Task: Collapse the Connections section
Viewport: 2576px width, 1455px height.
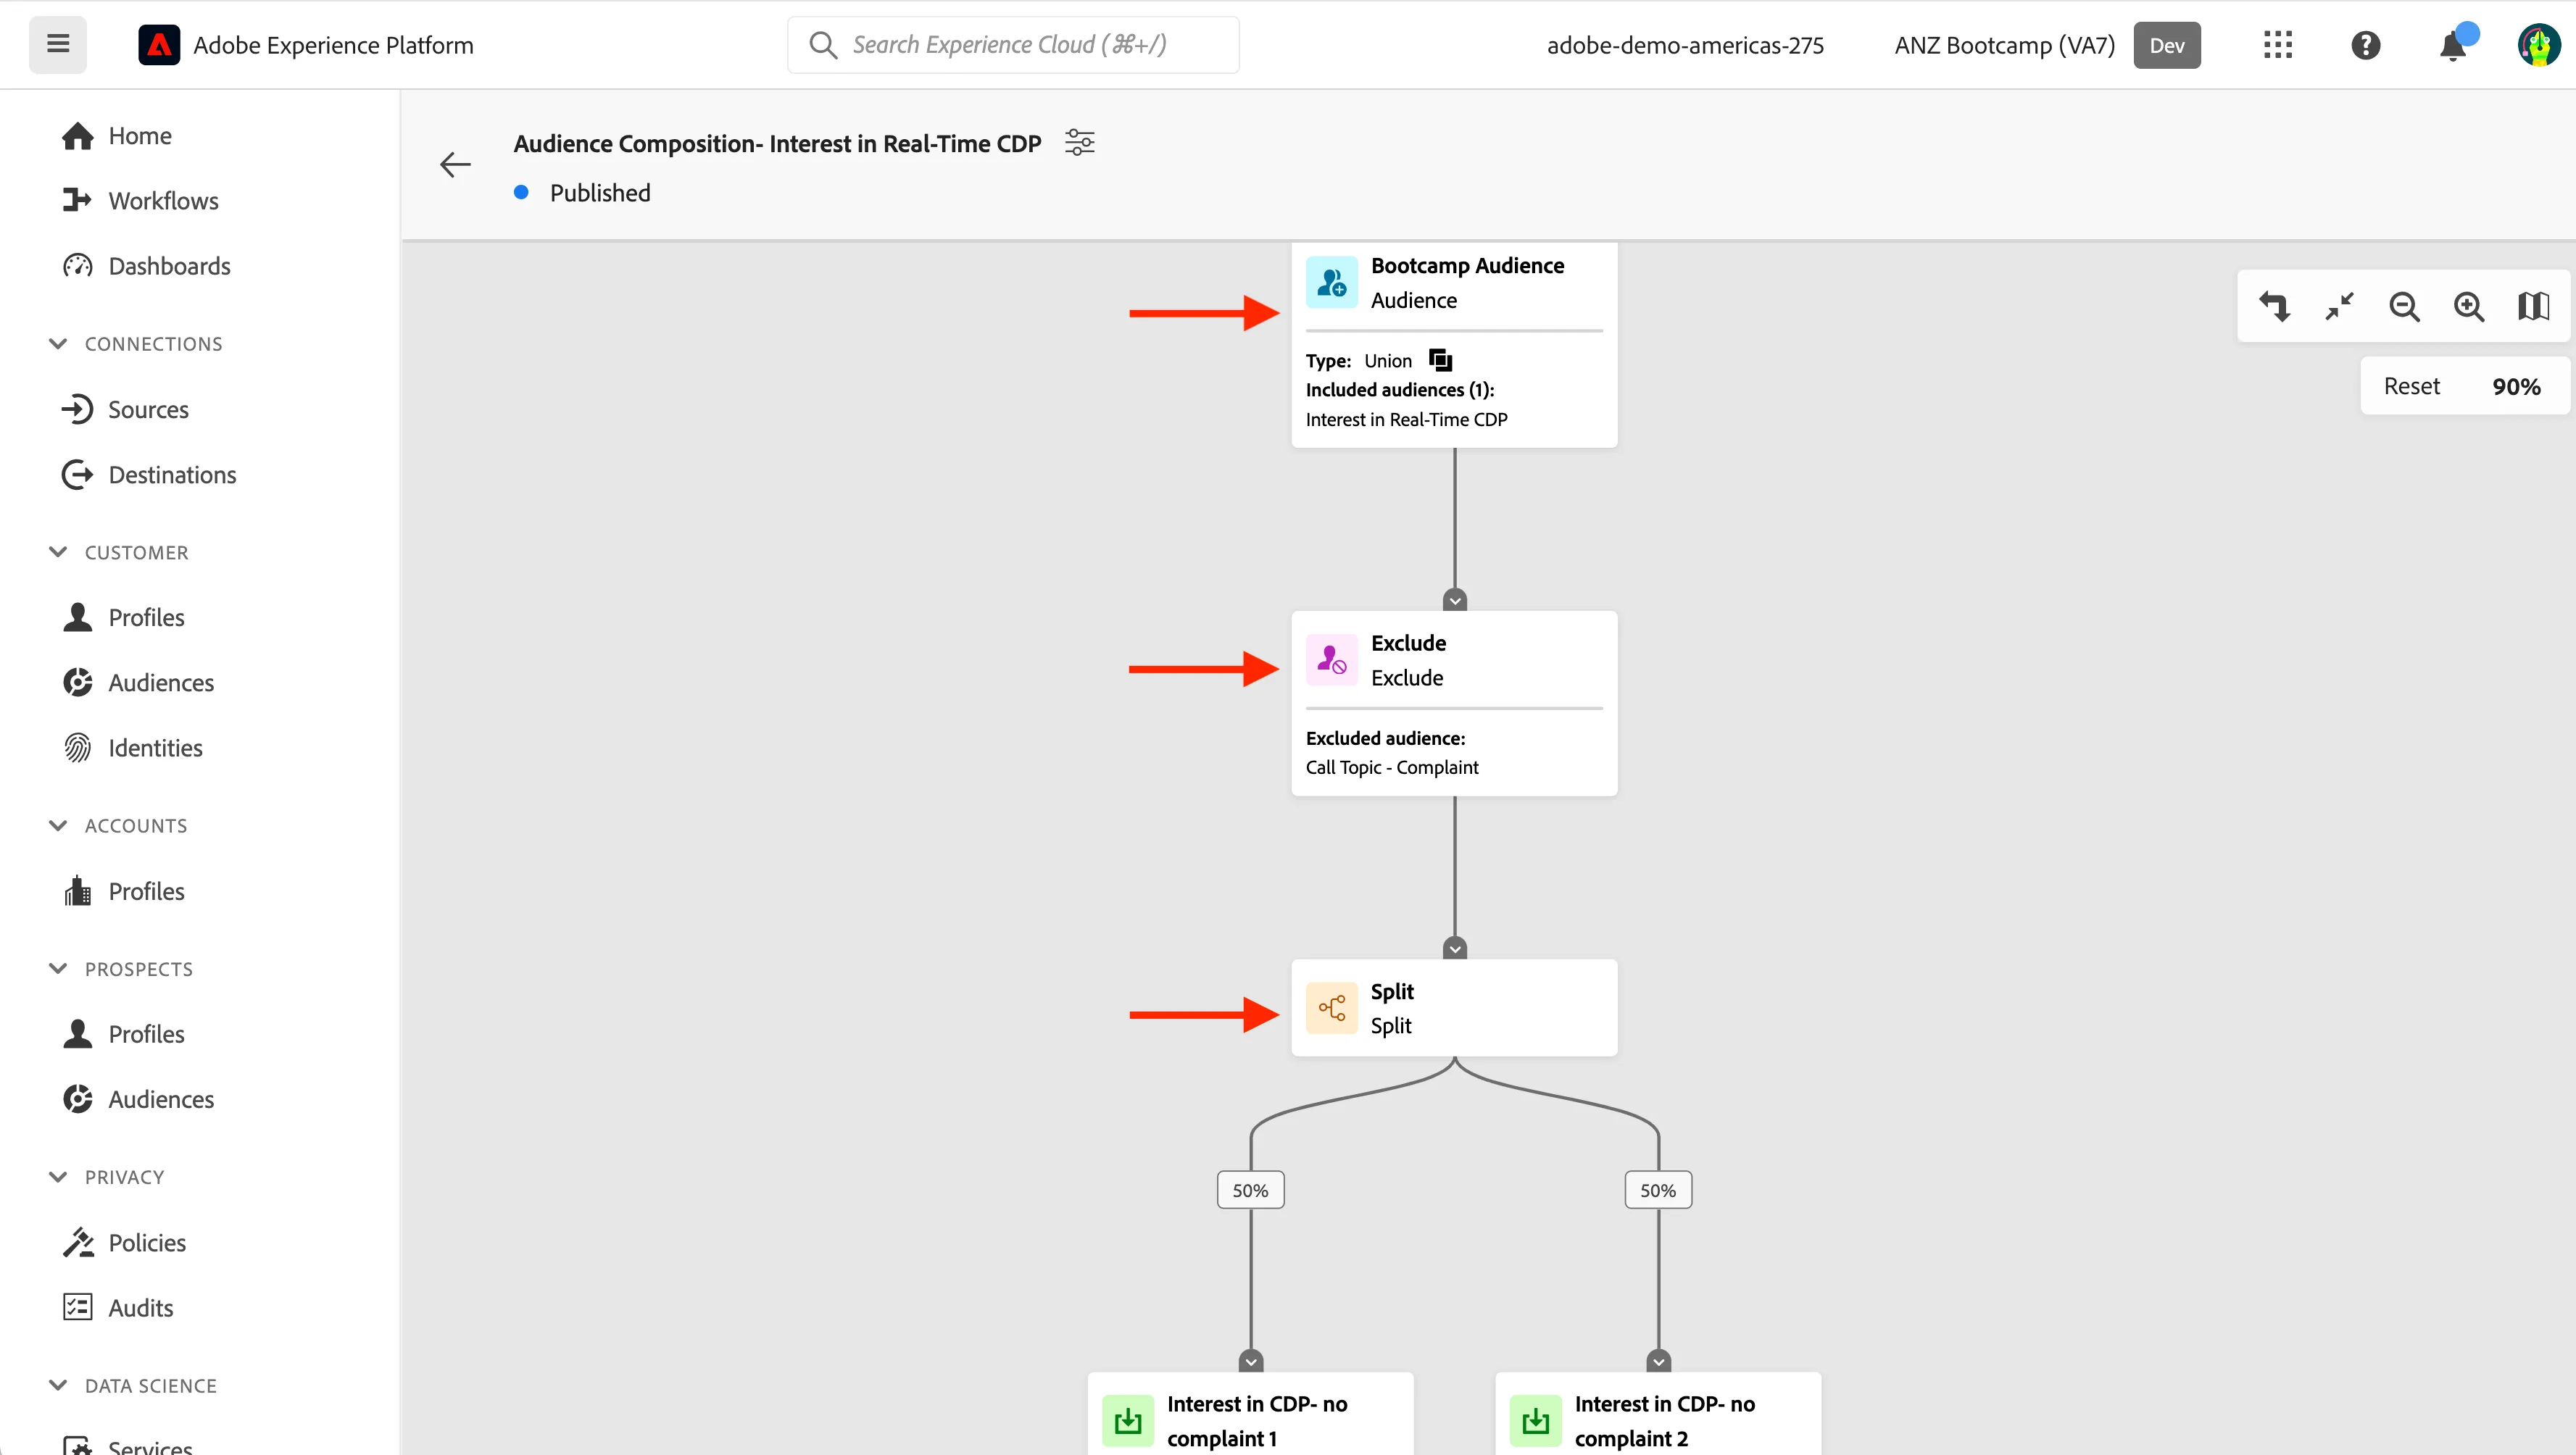Action: [x=58, y=344]
